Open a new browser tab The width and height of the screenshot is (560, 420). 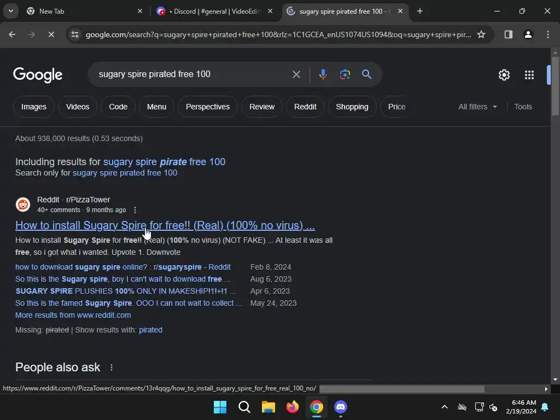click(x=420, y=11)
